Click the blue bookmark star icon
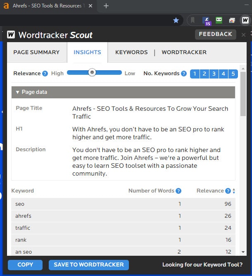 click(176, 20)
